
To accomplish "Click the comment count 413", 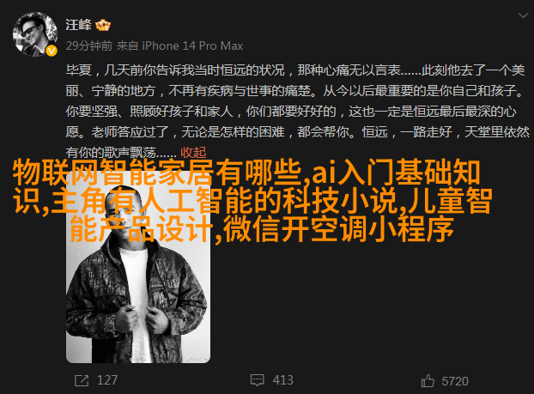I will pos(282,380).
